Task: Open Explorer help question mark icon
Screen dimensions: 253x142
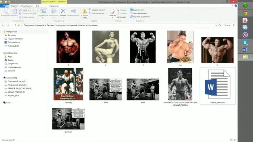Action: [x=236, y=6]
